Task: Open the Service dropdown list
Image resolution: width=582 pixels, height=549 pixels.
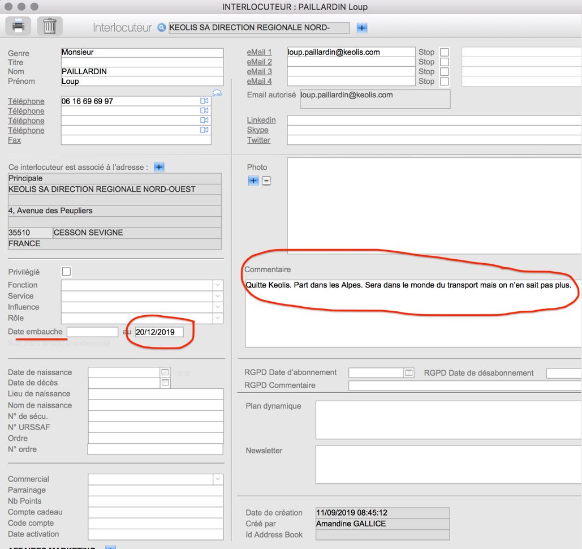Action: (x=217, y=296)
